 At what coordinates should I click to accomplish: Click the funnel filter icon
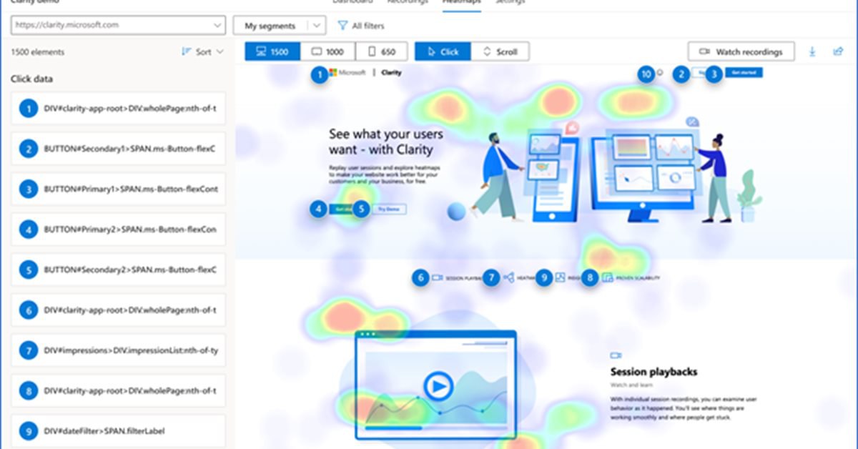click(x=342, y=26)
